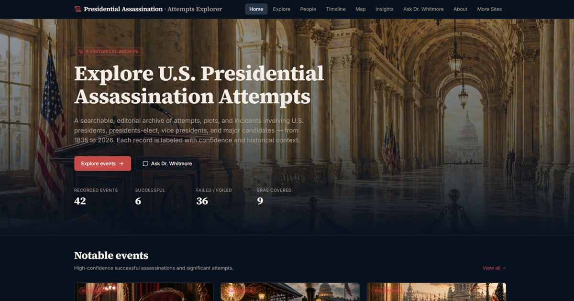Image resolution: width=574 pixels, height=301 pixels.
Task: Click the chat bubble icon on Ask button
Action: pyautogui.click(x=145, y=163)
